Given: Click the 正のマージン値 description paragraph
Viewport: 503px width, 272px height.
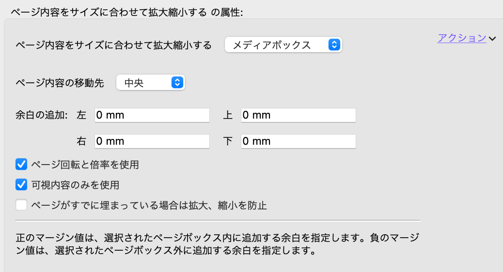Looking at the screenshot, I should pos(217,244).
